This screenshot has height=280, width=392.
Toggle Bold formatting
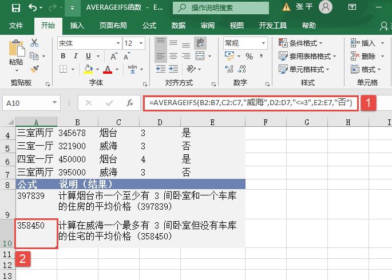[63, 56]
